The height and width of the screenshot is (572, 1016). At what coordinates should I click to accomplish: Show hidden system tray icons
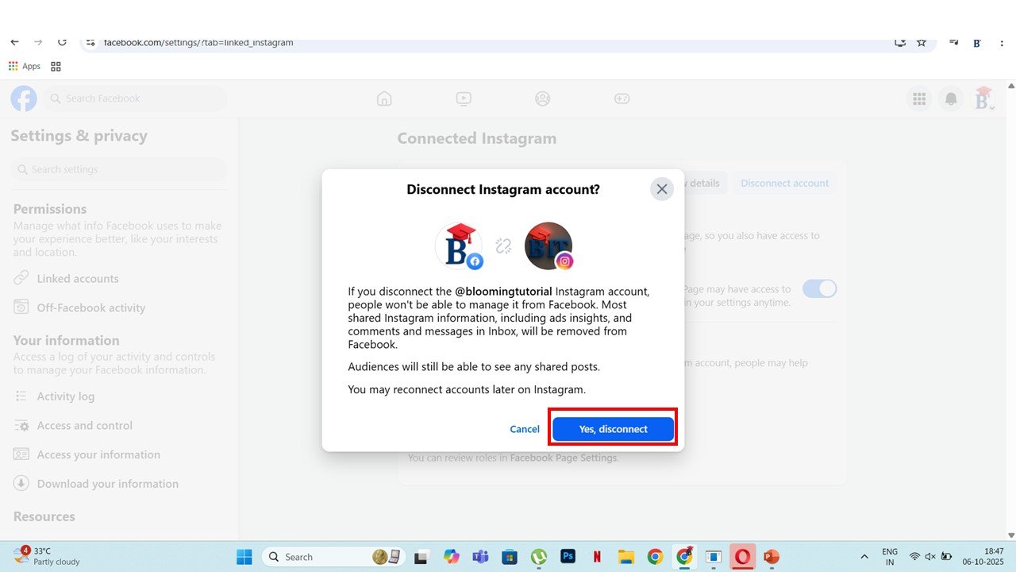(864, 557)
